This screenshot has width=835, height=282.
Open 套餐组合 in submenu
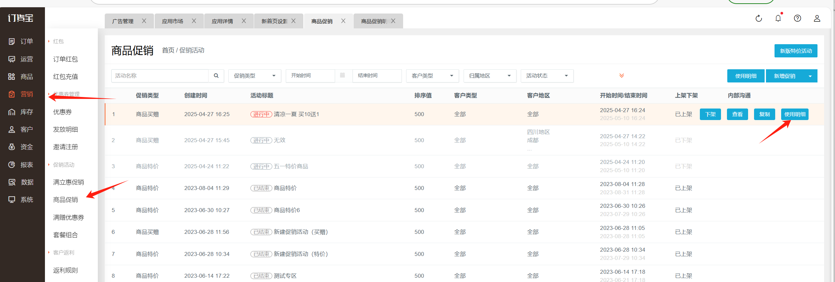tap(65, 235)
